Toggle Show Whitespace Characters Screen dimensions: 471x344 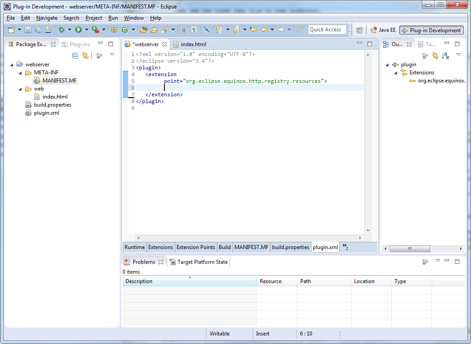194,30
